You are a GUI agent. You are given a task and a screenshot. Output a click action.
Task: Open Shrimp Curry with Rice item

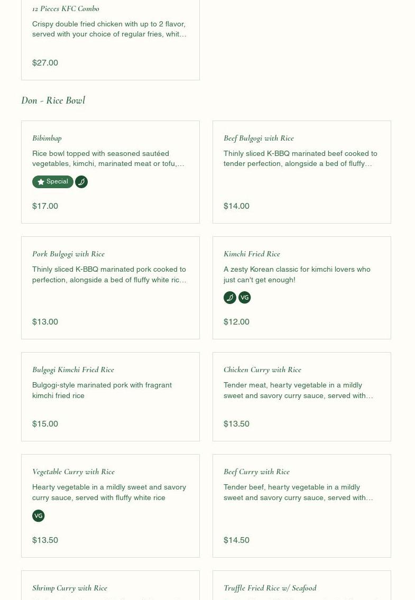[x=70, y=588]
